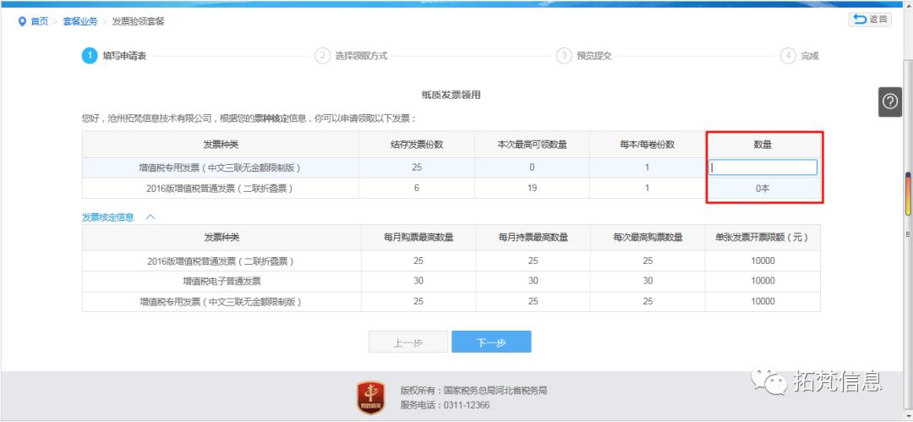Click the 每月持票最高数量 column header
Image resolution: width=913 pixels, height=422 pixels.
(533, 238)
